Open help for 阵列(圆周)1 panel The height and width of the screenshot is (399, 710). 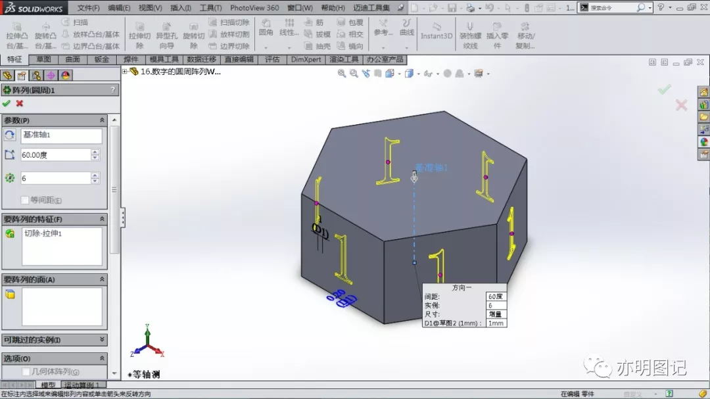[x=113, y=90]
